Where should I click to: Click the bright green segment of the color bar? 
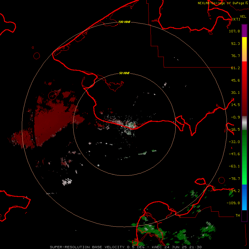pos(244,157)
